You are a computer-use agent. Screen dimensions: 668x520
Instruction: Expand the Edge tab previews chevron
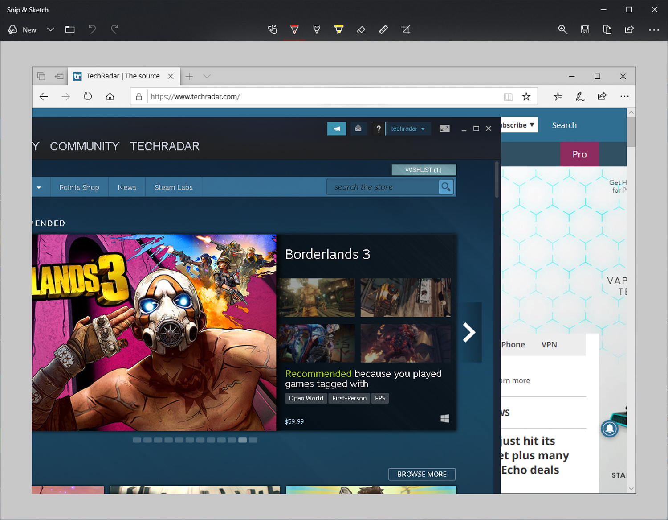pyautogui.click(x=207, y=76)
